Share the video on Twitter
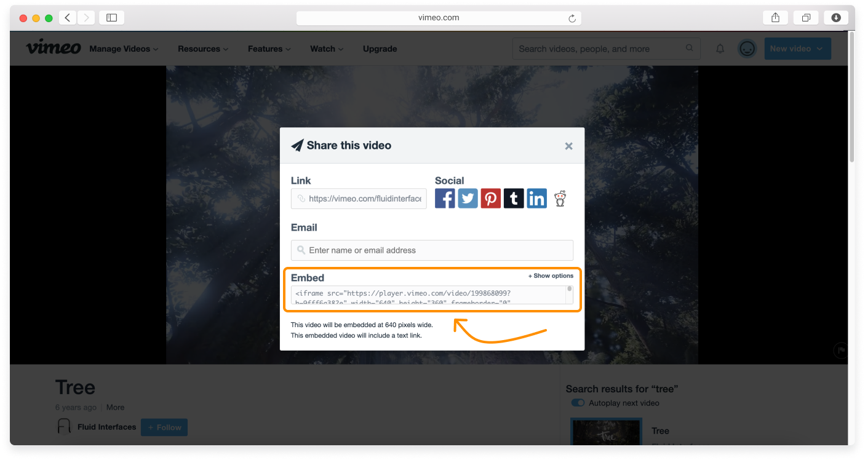This screenshot has height=460, width=865. click(x=468, y=198)
